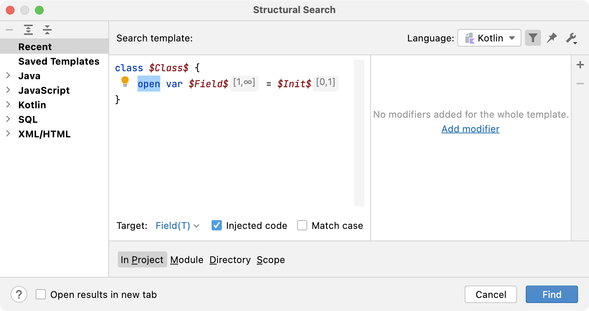This screenshot has width=589, height=311.
Task: Open the Target Field(T) dropdown
Action: (x=177, y=226)
